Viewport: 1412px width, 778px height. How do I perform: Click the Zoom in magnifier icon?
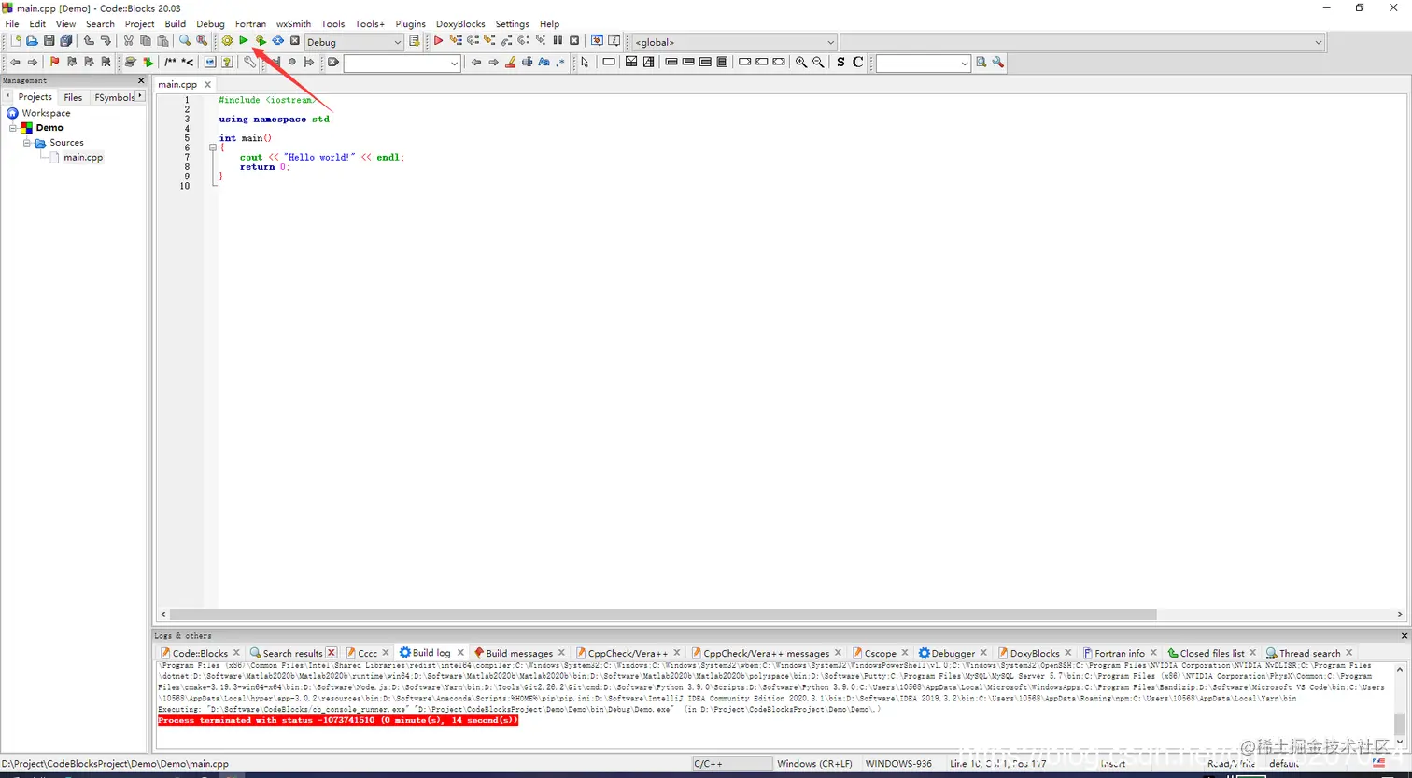(x=801, y=63)
